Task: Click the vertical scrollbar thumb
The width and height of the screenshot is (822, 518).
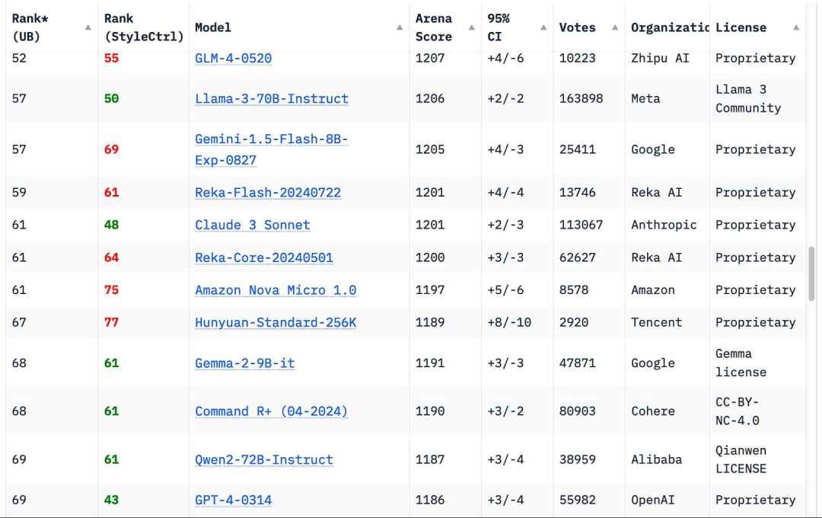Action: [811, 273]
